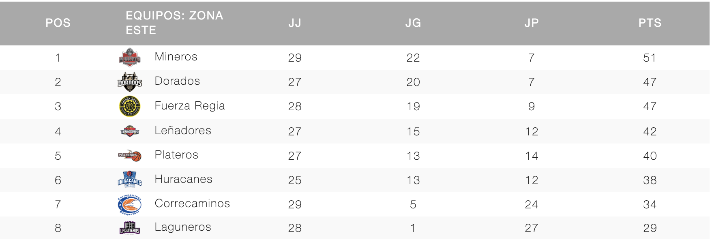
Task: Click Laguneros' 27 losses value
Action: tap(532, 228)
